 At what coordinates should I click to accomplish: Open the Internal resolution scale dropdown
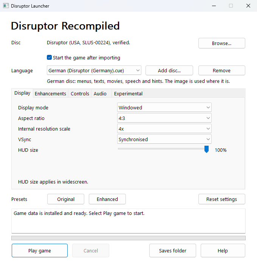click(164, 129)
